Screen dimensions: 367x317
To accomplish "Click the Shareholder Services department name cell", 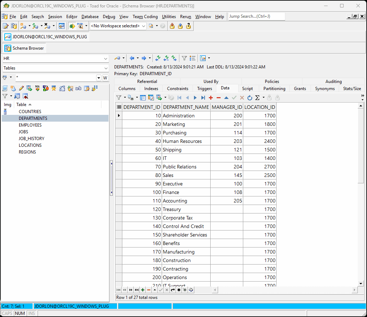I will 186,235.
